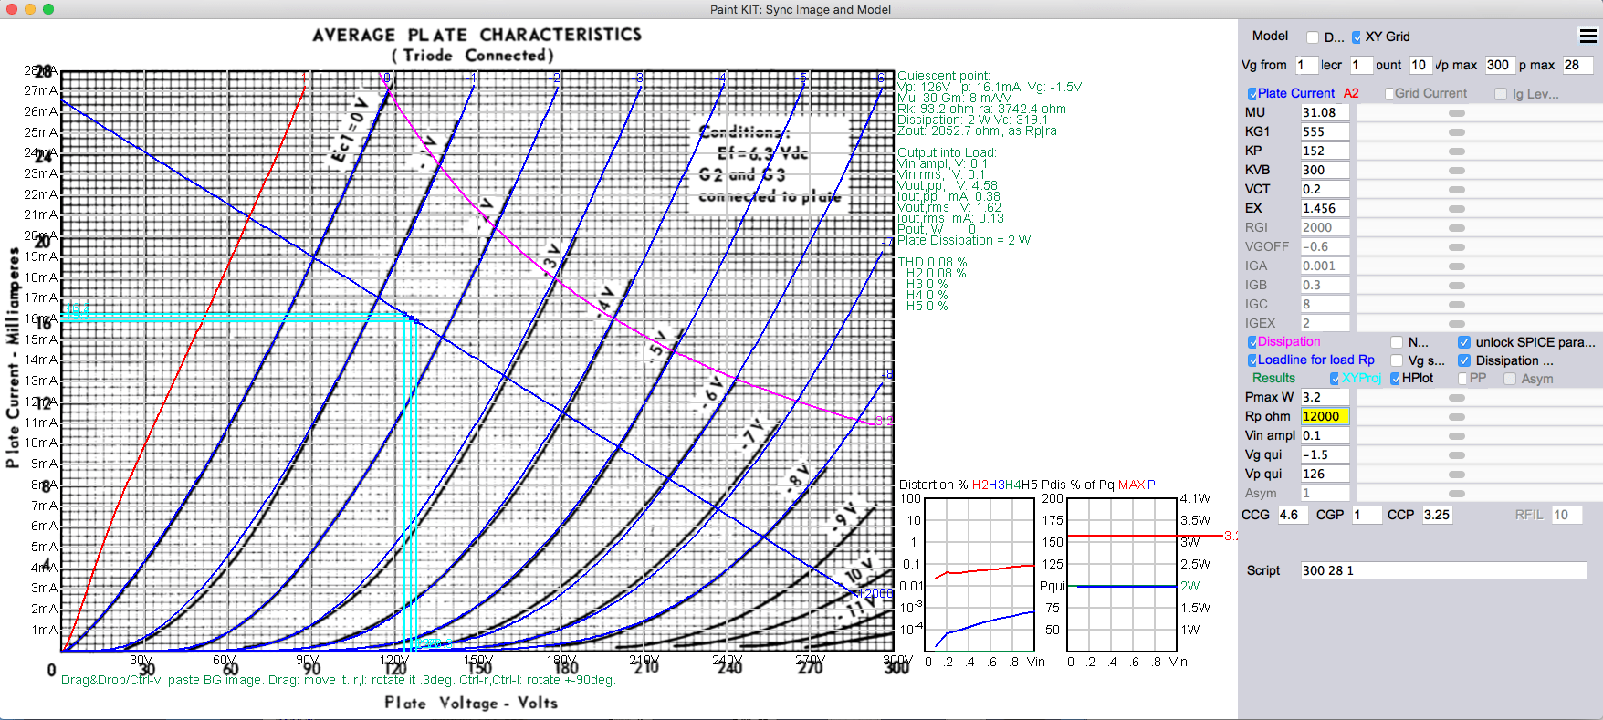
Task: Click the Script input field
Action: 1443,570
